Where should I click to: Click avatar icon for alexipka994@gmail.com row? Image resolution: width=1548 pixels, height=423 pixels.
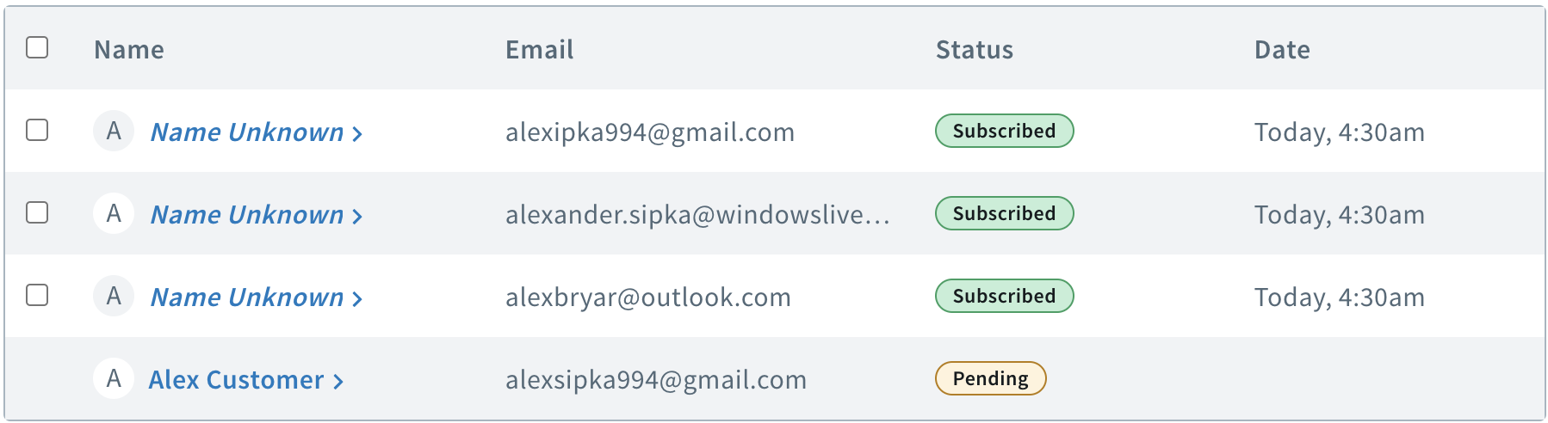114,132
